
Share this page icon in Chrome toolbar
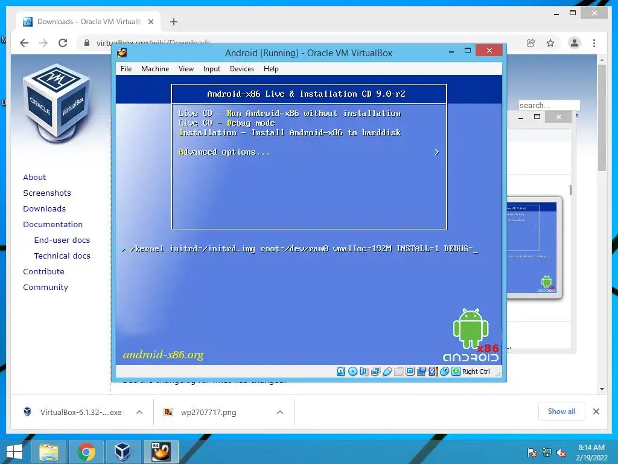[531, 43]
